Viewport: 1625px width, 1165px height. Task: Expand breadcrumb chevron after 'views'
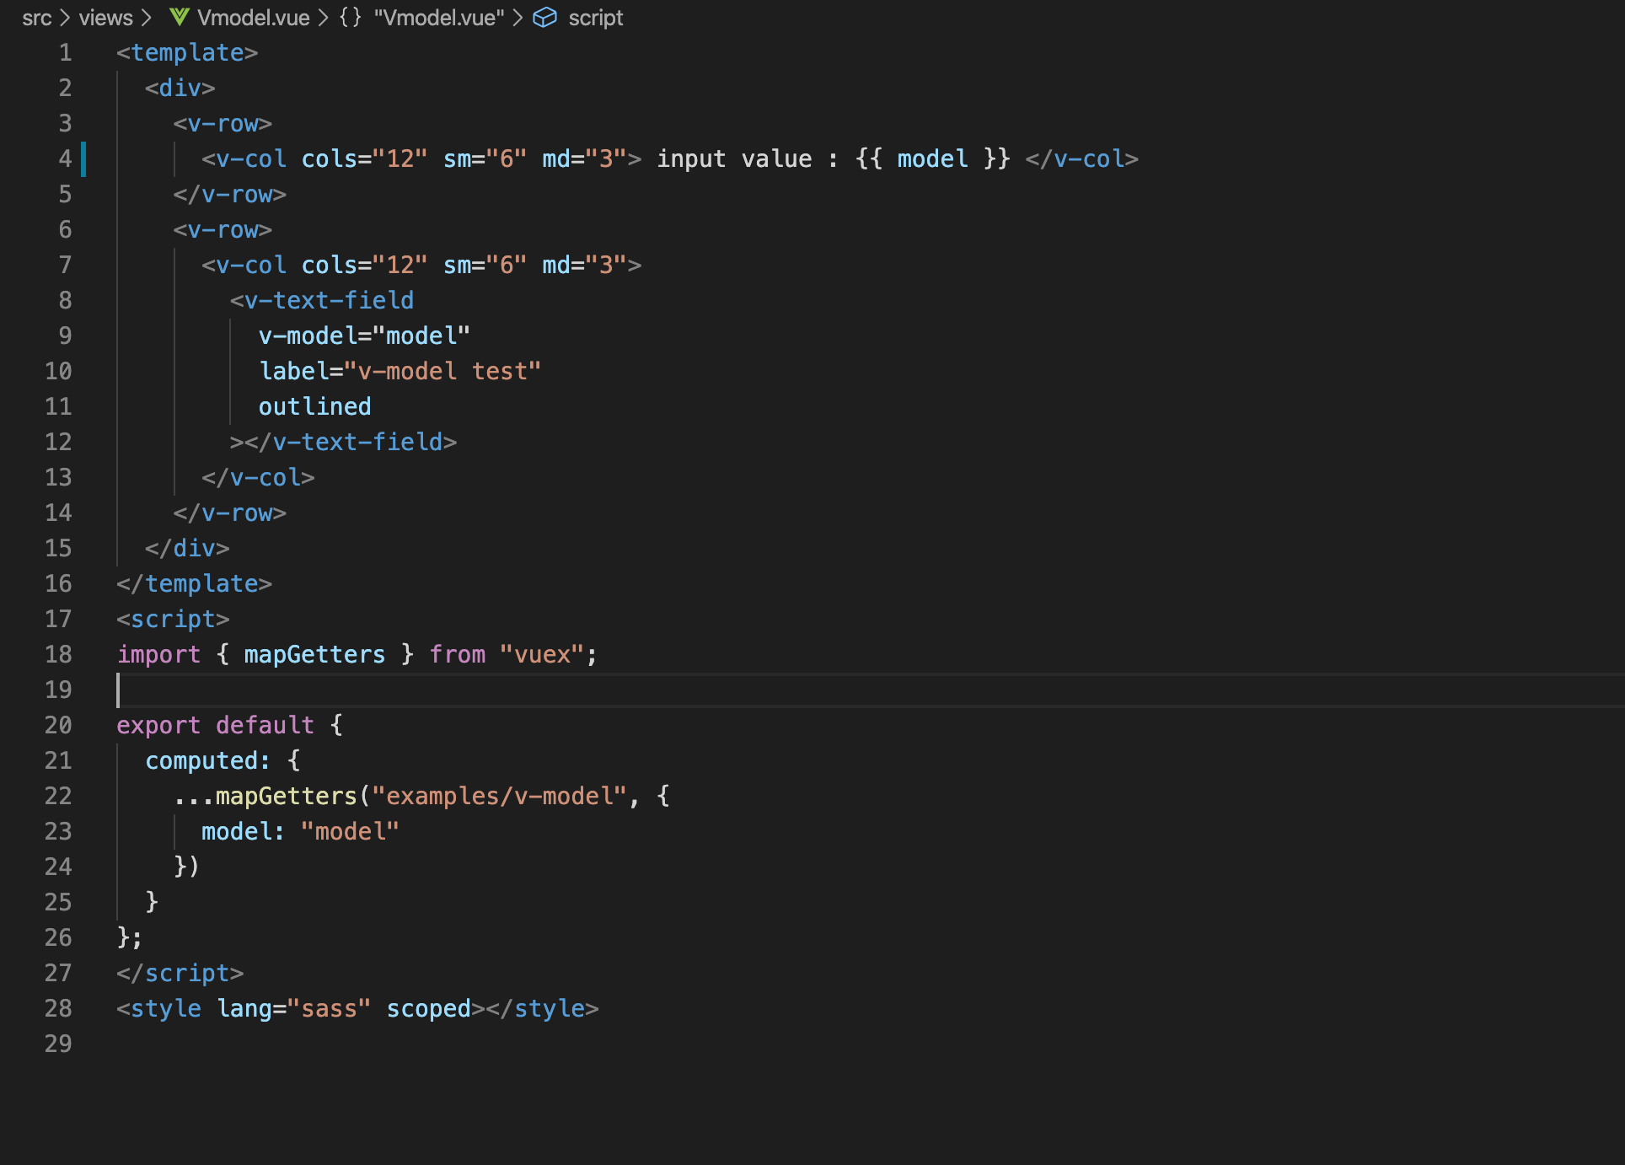(x=146, y=18)
